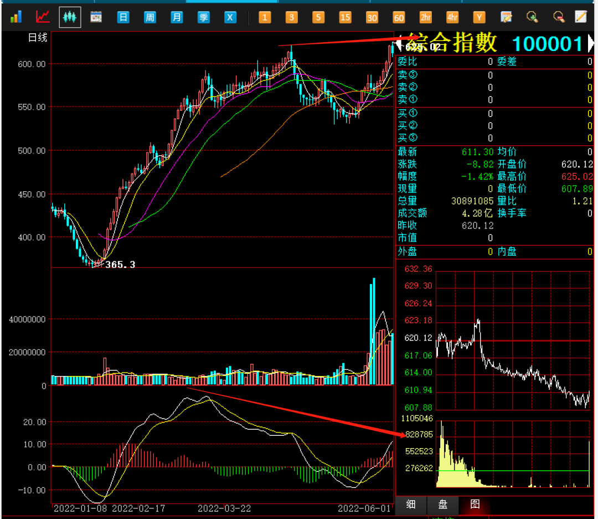
Task: Open the 细 detail tab
Action: tap(411, 504)
